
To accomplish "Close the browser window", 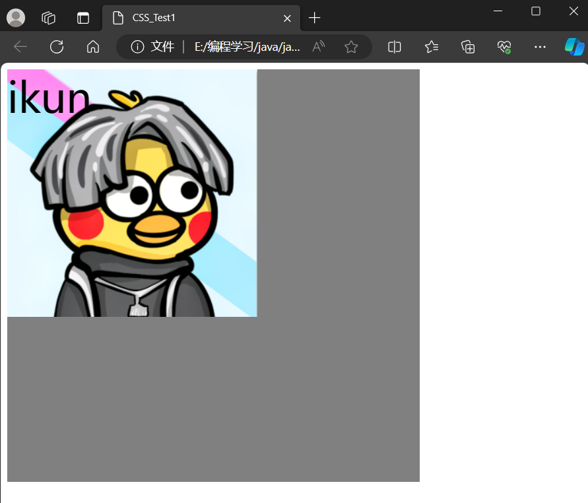I will [x=573, y=11].
